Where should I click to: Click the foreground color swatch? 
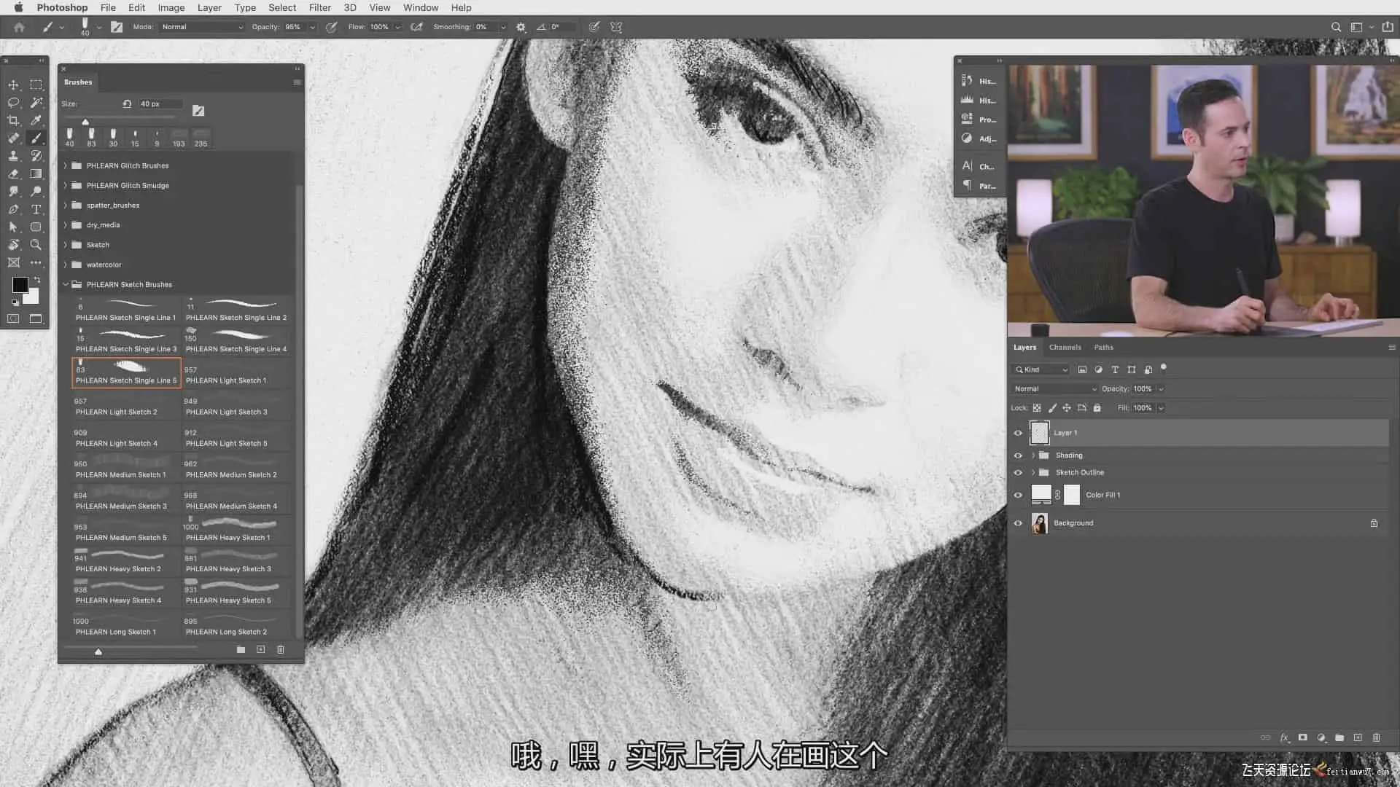click(x=20, y=285)
